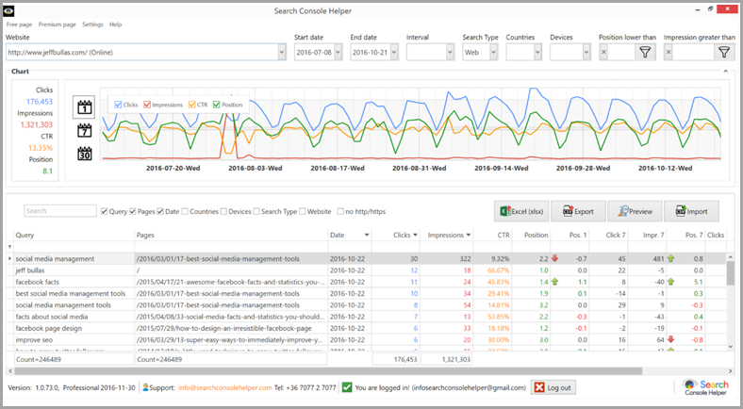Open the Help menu
Viewport: 743px width, 409px height.
115,25
